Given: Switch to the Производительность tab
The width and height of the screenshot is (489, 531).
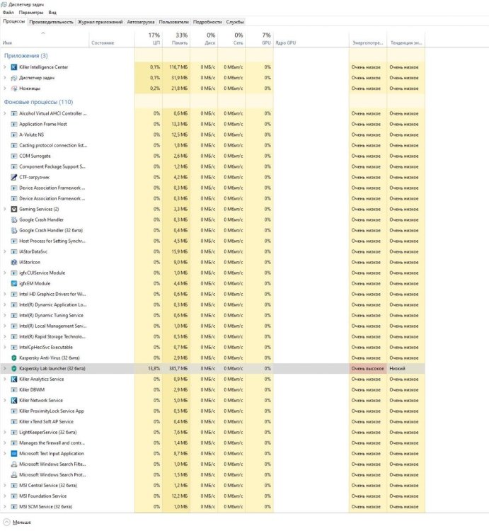Looking at the screenshot, I should pyautogui.click(x=51, y=22).
